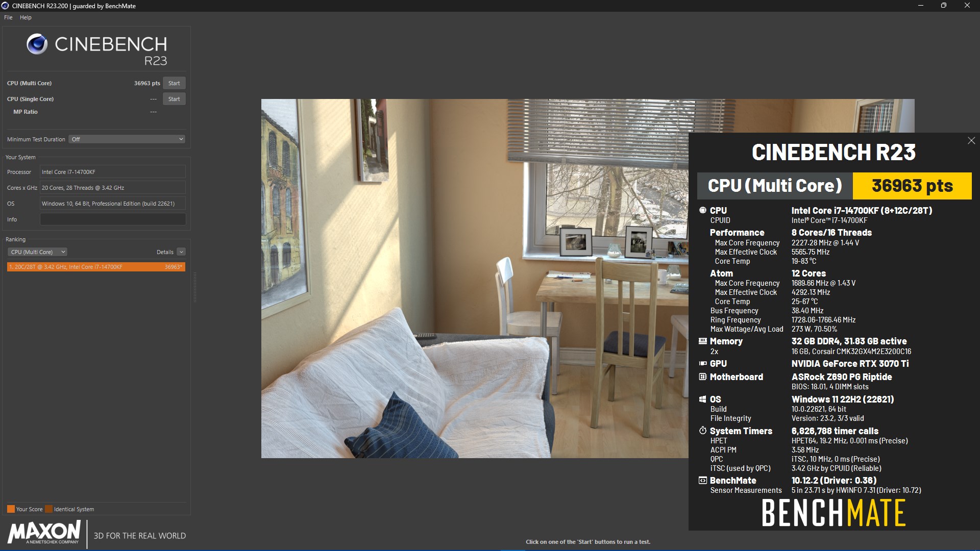Screen dimensions: 980x551
Task: Click the NVIDIA GeForce RTX 3070 Ti text
Action: coord(850,364)
